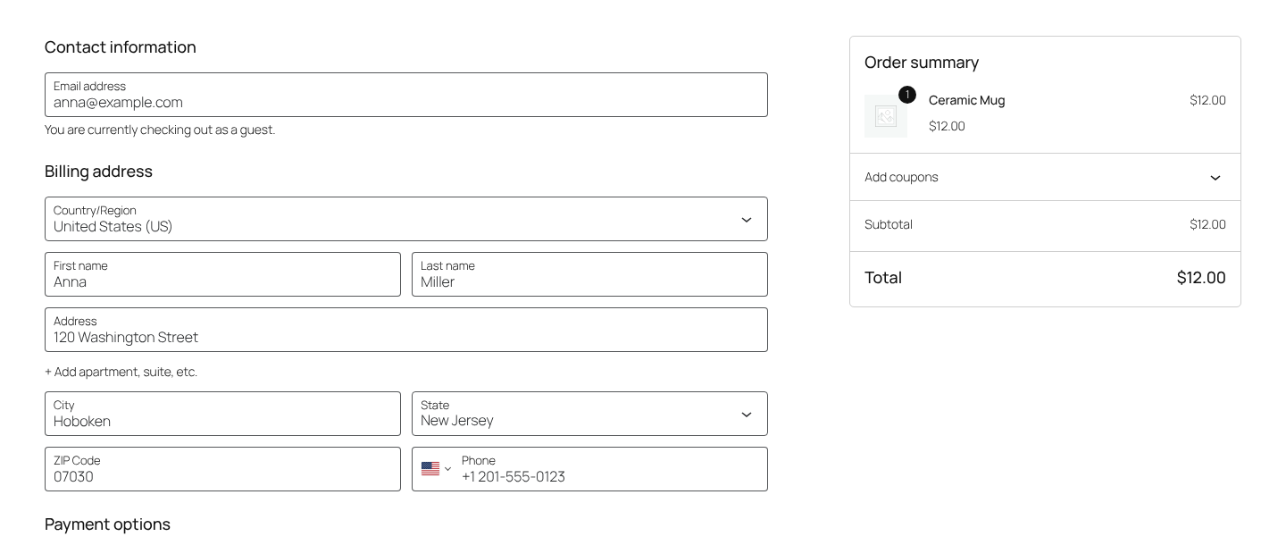Open the US flag phone country selector
Image resolution: width=1286 pixels, height=545 pixels.
[437, 469]
